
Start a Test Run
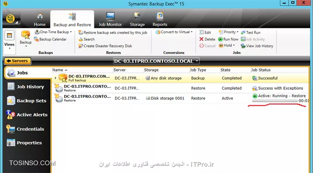click(x=251, y=32)
